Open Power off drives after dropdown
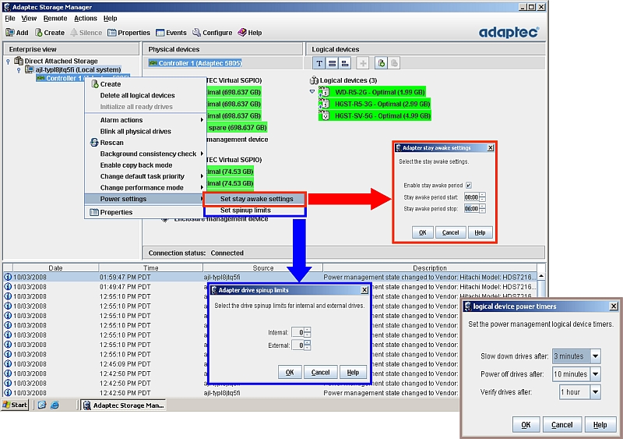The image size is (623, 439). click(596, 374)
